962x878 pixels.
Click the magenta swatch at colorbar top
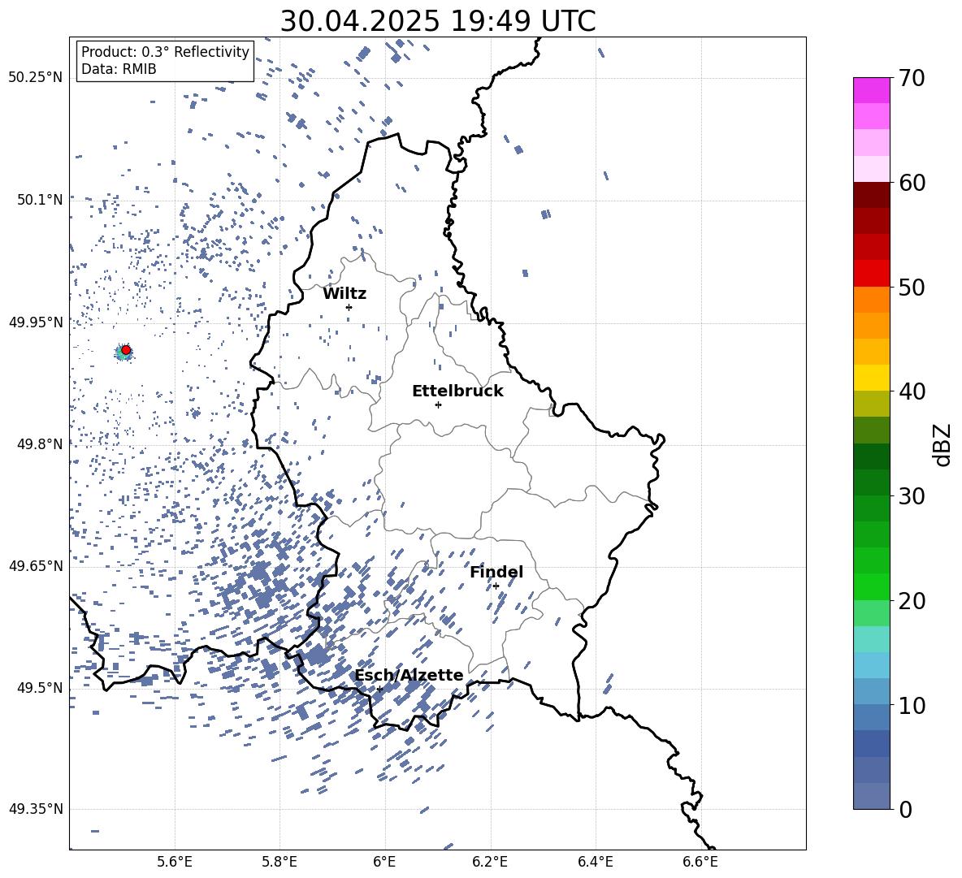[872, 90]
